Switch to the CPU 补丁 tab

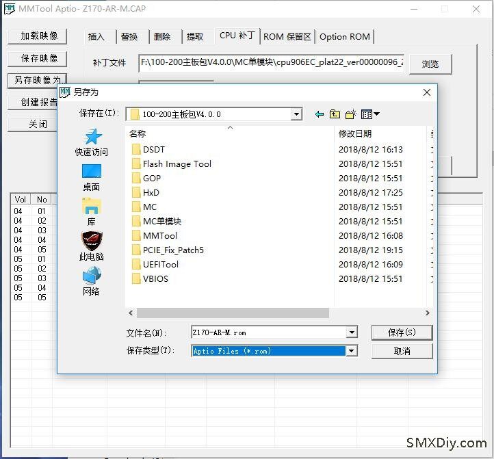pyautogui.click(x=238, y=36)
